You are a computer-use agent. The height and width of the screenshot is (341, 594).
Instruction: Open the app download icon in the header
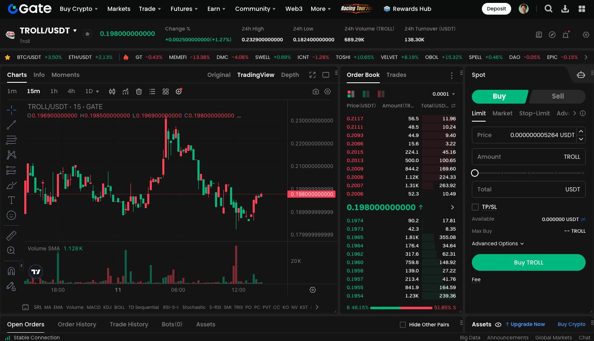pyautogui.click(x=565, y=9)
